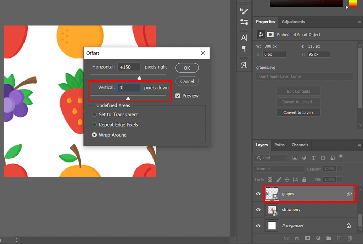Click the smart filter icon on grapes layer
The height and width of the screenshot is (244, 363).
coord(349,194)
